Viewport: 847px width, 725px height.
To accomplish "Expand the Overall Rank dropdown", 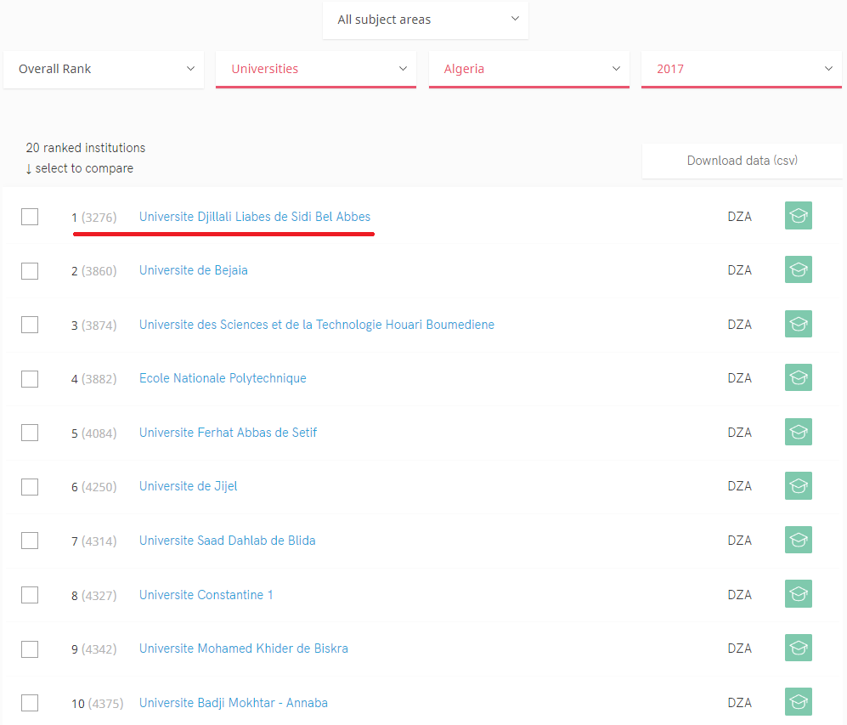I will click(104, 69).
